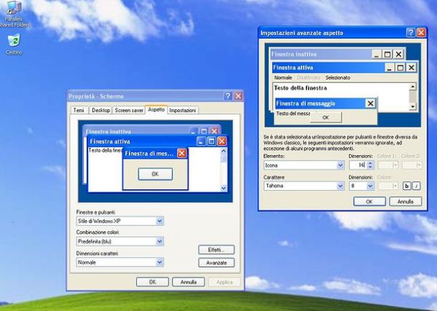Toggle the italic font button
The height and width of the screenshot is (311, 437).
(417, 186)
